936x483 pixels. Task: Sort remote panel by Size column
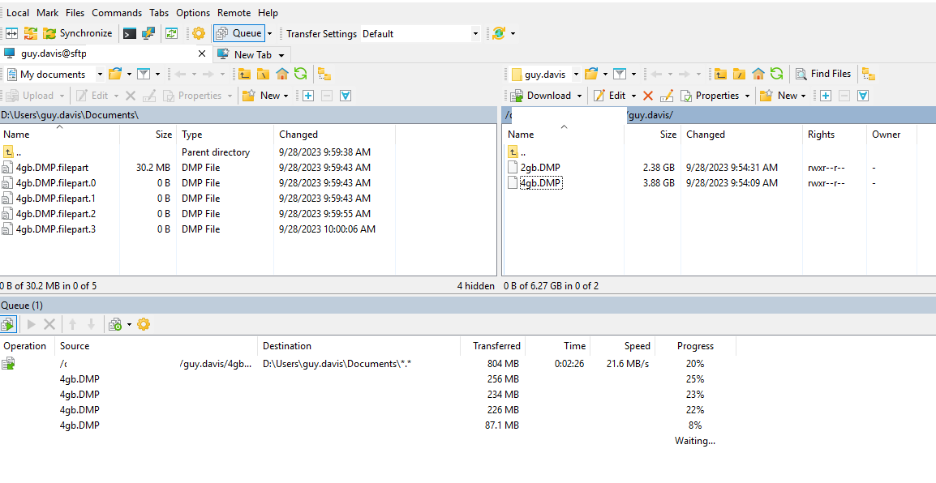point(668,135)
